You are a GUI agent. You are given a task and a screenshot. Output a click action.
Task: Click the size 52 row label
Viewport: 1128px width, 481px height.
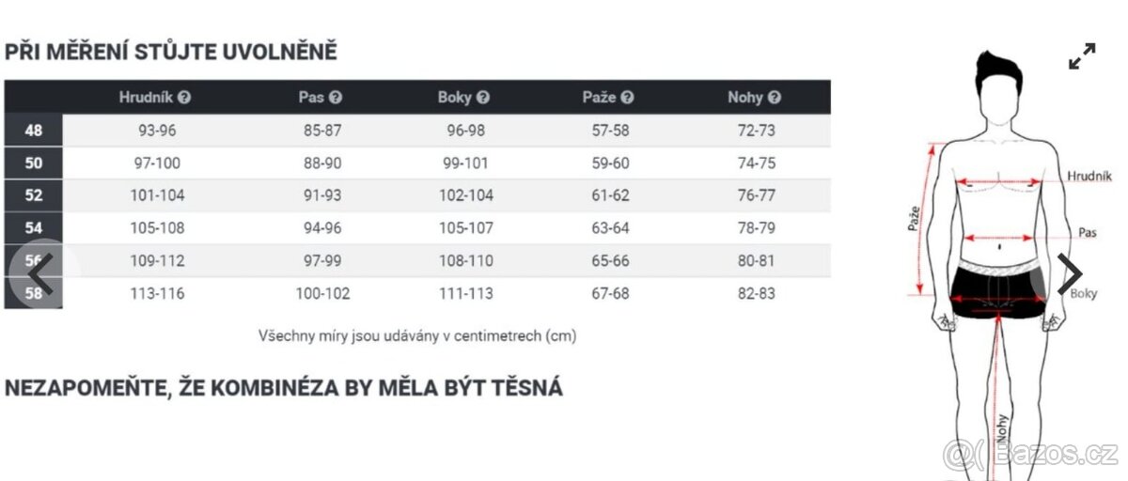pyautogui.click(x=33, y=196)
